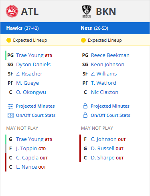Open D. Russell listed as OUT
The image size is (150, 196).
[103, 149]
